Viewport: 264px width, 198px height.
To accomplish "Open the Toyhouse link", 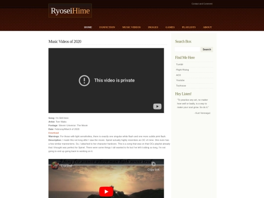I will (x=181, y=86).
